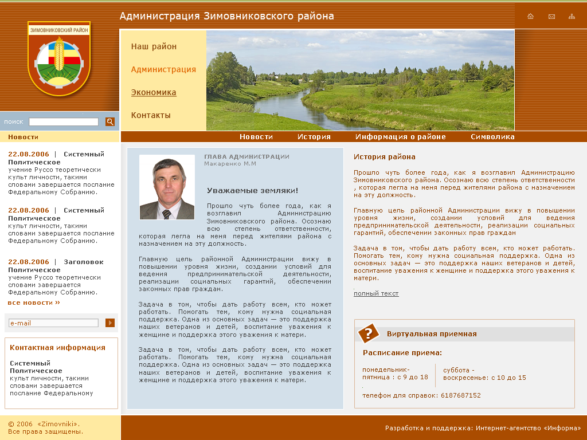Click the поиск search input field
The width and height of the screenshot is (587, 440).
63,121
